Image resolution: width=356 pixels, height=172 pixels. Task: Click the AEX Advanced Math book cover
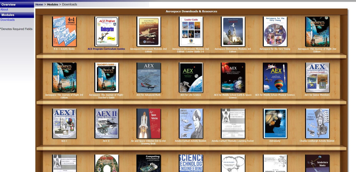click(149, 77)
